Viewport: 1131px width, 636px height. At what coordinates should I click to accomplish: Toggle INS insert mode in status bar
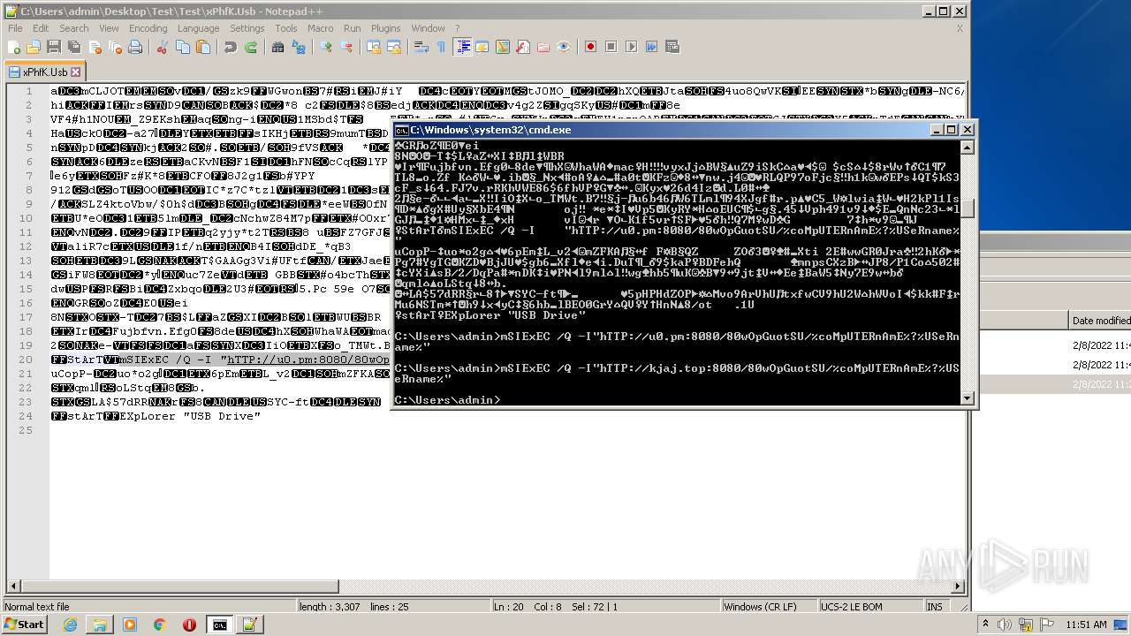(934, 607)
